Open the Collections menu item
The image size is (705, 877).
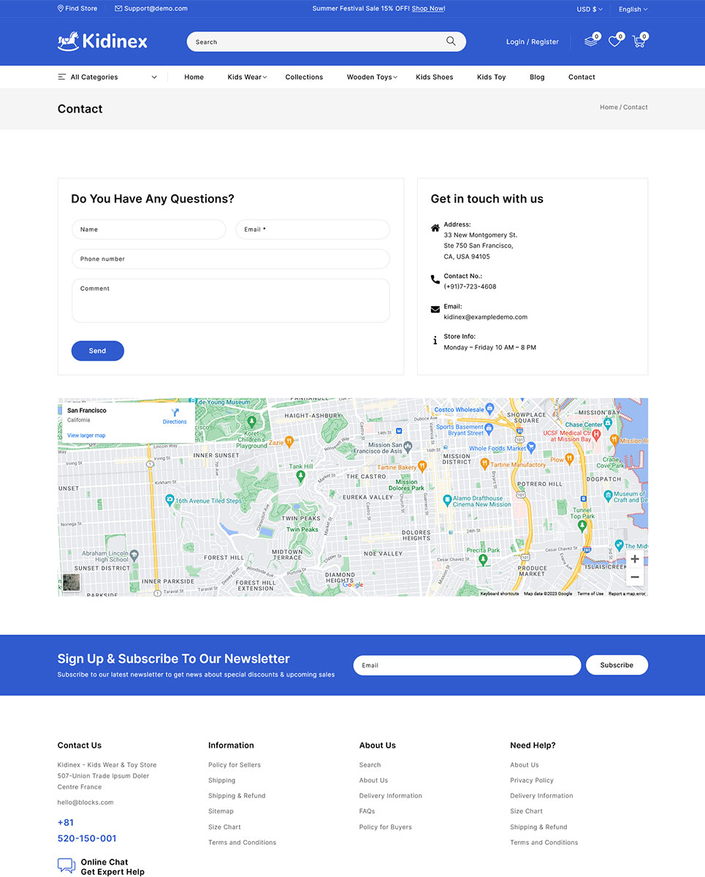[x=304, y=77]
